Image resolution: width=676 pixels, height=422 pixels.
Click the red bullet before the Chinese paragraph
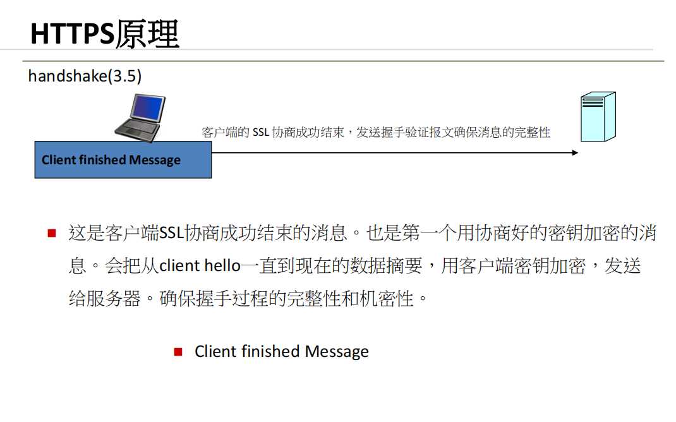tap(52, 233)
